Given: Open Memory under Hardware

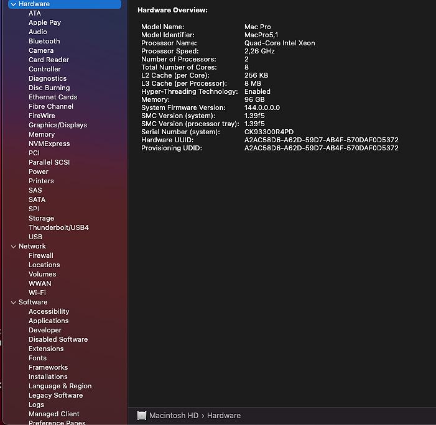Looking at the screenshot, I should coord(42,134).
